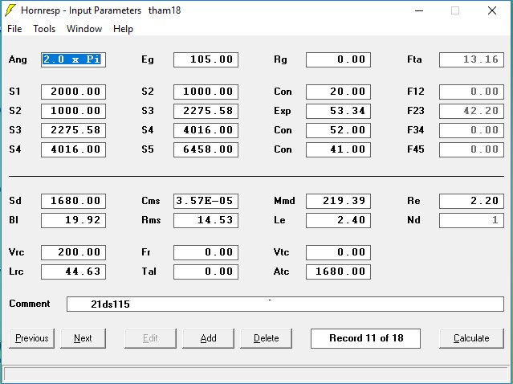The height and width of the screenshot is (384, 513).
Task: Click the Comment field containing 21ds115
Action: 285,304
